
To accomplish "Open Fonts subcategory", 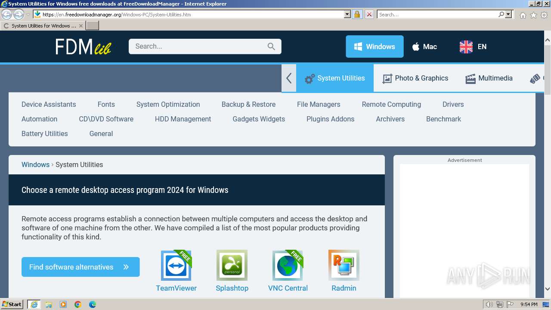I will tap(106, 104).
